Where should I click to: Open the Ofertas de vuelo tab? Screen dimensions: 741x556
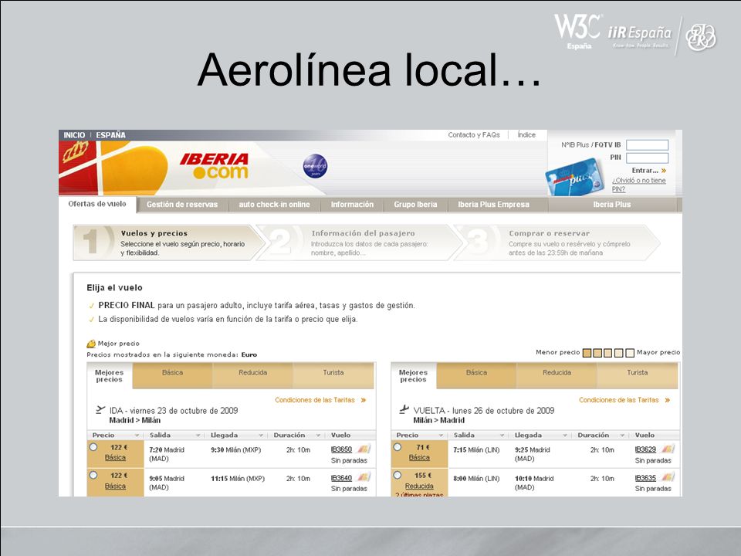point(97,204)
